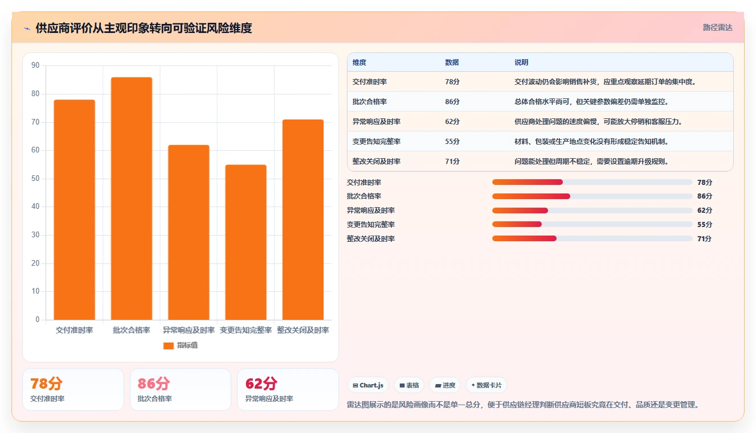The height and width of the screenshot is (433, 756).
Task: Click the 交付准时率 progress bar
Action: [x=592, y=182]
